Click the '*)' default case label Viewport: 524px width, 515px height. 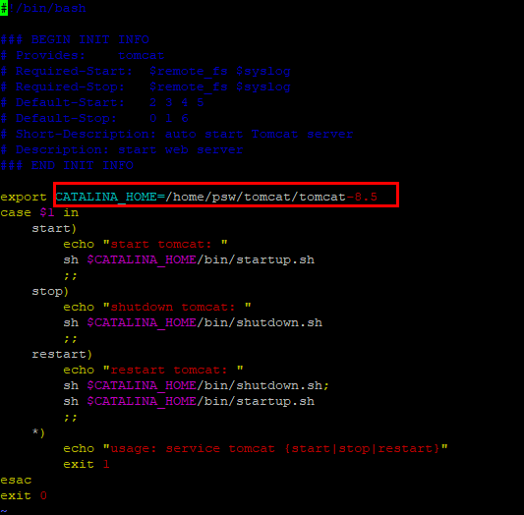click(38, 432)
